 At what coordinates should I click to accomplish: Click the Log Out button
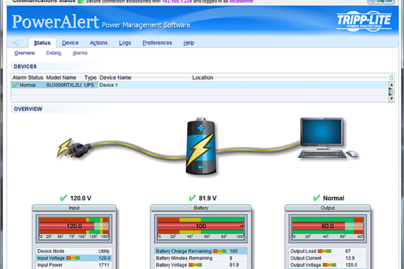tap(381, 1)
